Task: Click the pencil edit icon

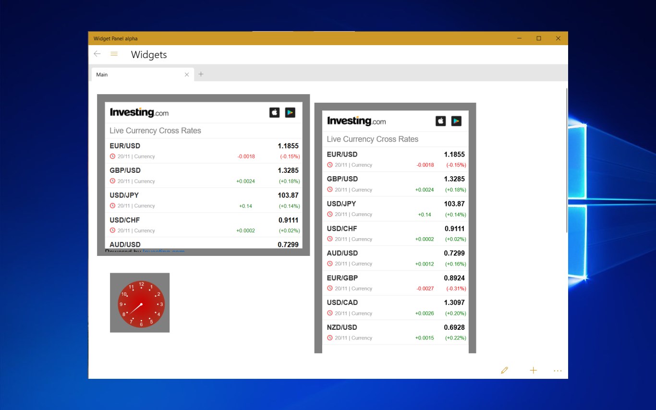Action: 504,370
